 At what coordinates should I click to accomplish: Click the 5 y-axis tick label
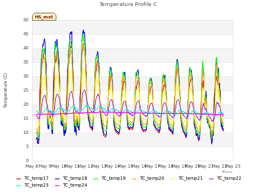(27, 147)
